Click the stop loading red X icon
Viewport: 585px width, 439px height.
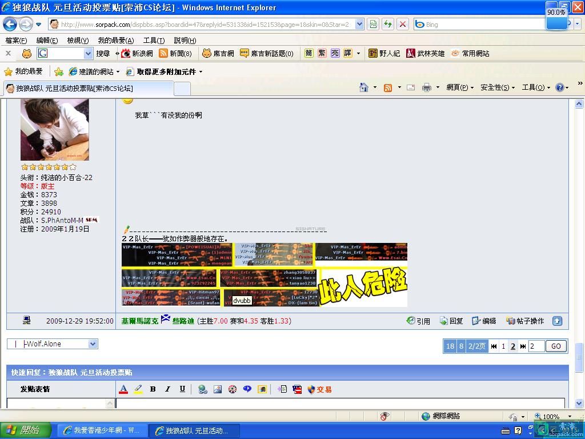[x=403, y=24]
